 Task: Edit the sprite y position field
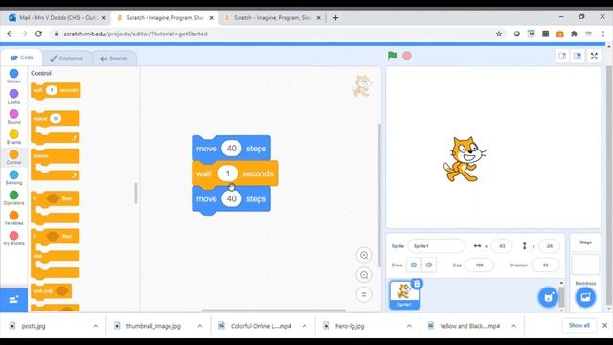click(x=549, y=246)
